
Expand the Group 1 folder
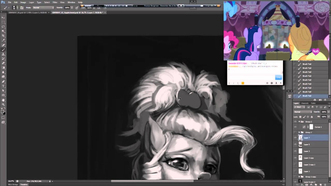click(x=299, y=132)
